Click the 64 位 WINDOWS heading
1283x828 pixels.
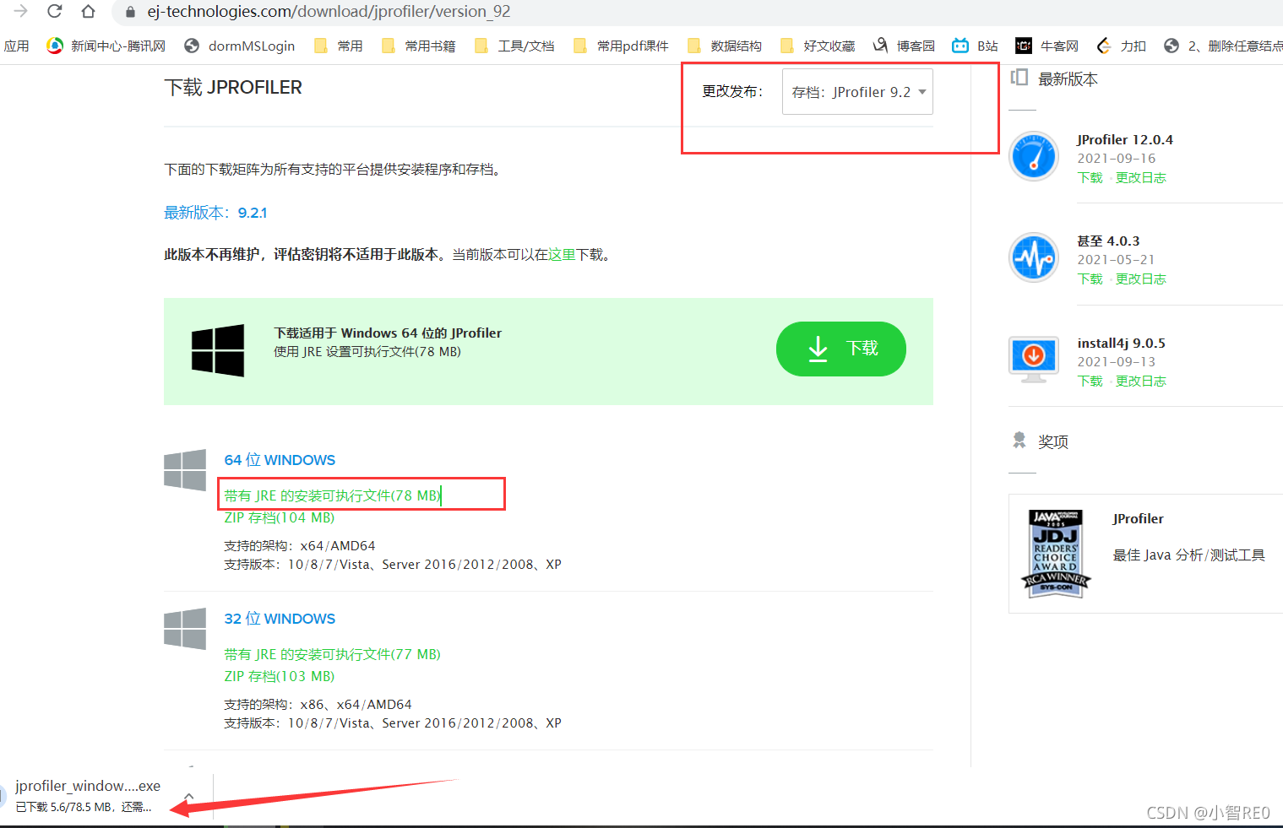click(280, 460)
